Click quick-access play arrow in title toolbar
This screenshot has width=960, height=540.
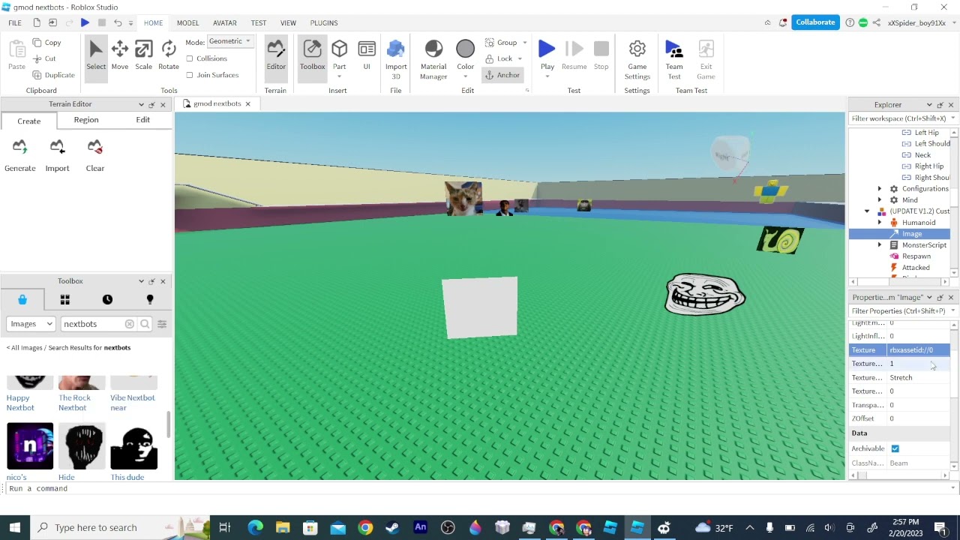point(85,23)
